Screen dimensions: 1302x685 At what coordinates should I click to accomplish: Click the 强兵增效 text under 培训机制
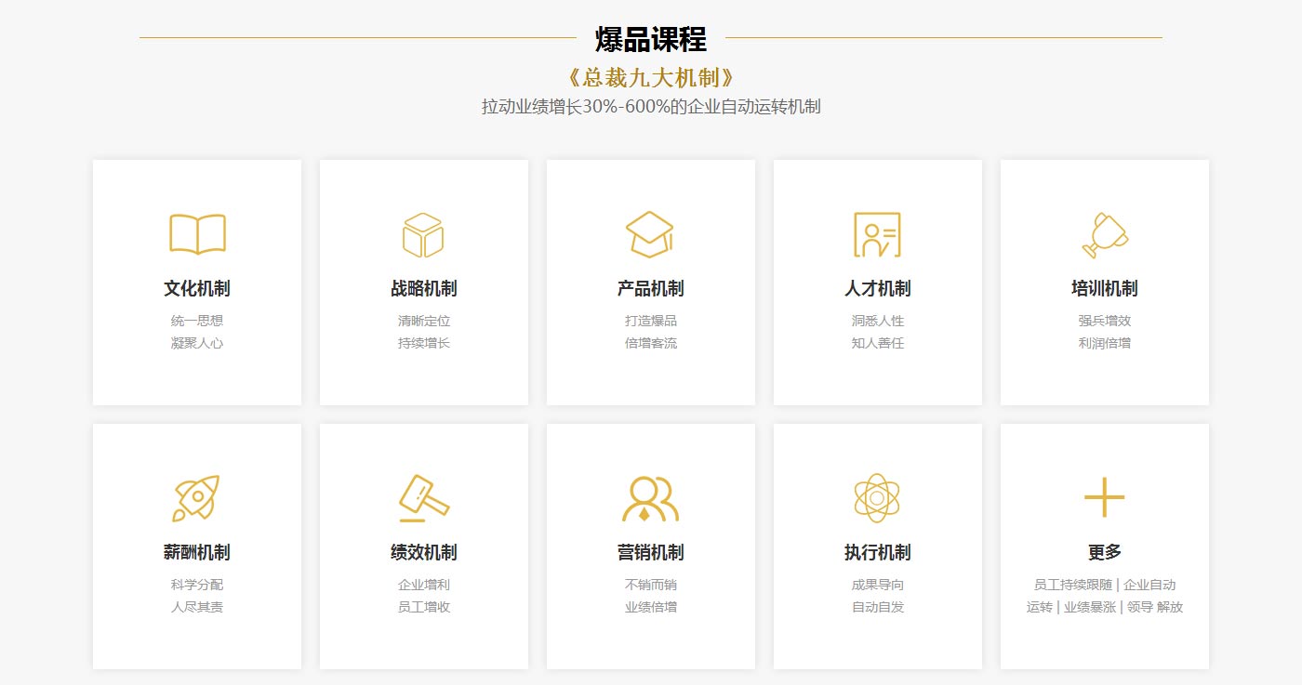[1104, 320]
